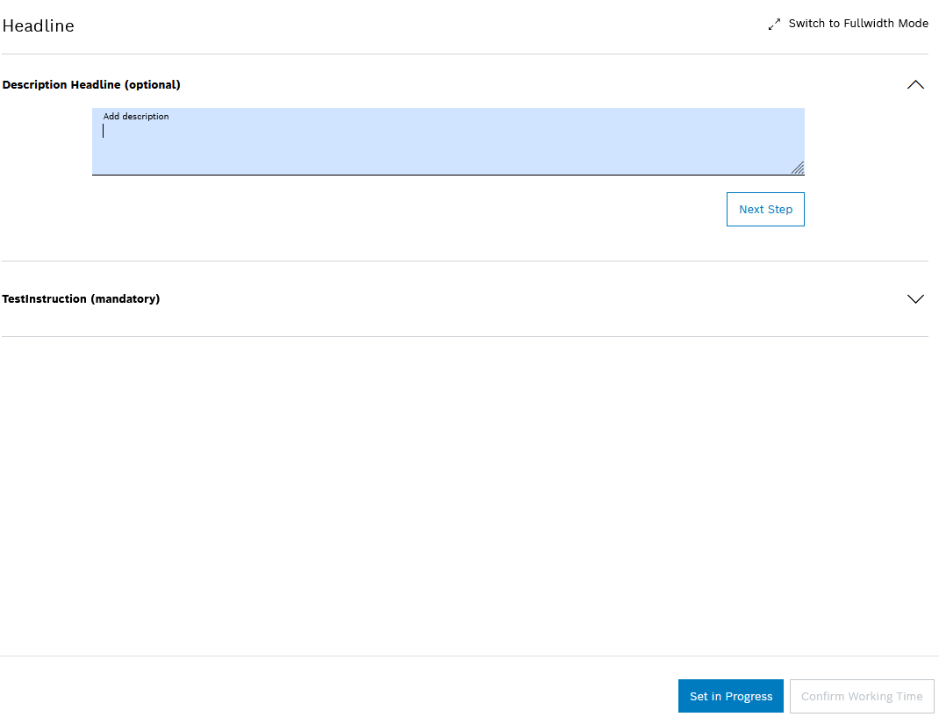Click the Headline page title

click(x=39, y=25)
